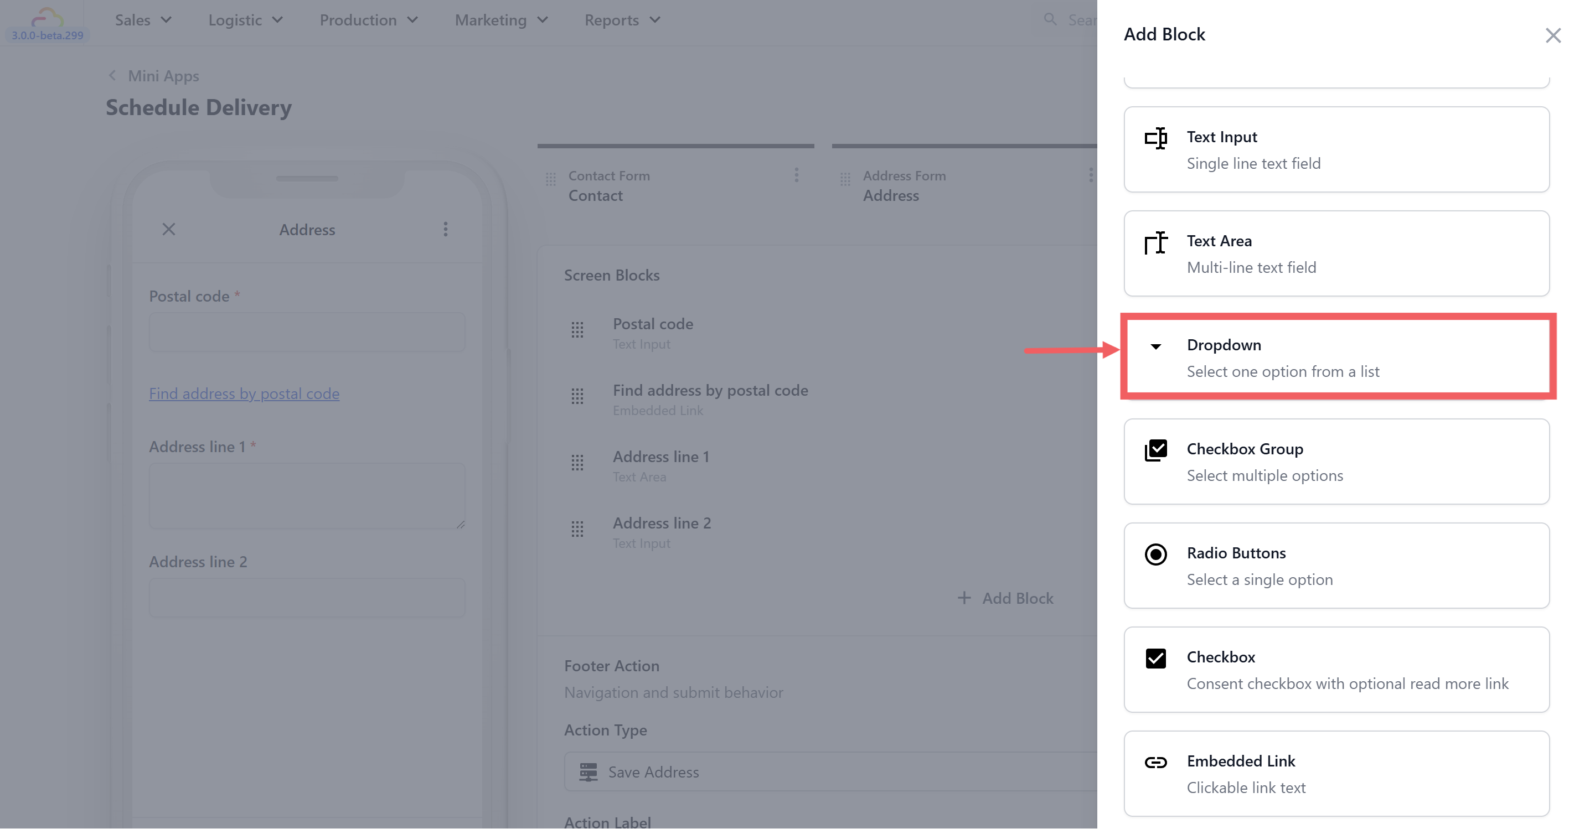The height and width of the screenshot is (829, 1569).
Task: Select the Radio Buttons block option
Action: [1336, 566]
